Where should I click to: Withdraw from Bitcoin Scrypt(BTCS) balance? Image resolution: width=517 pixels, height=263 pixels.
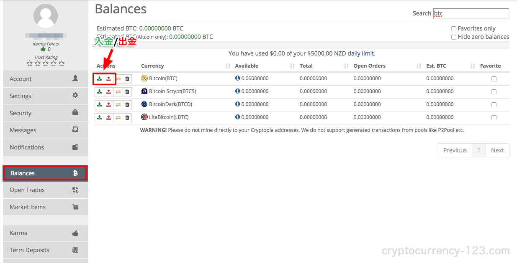tap(109, 91)
